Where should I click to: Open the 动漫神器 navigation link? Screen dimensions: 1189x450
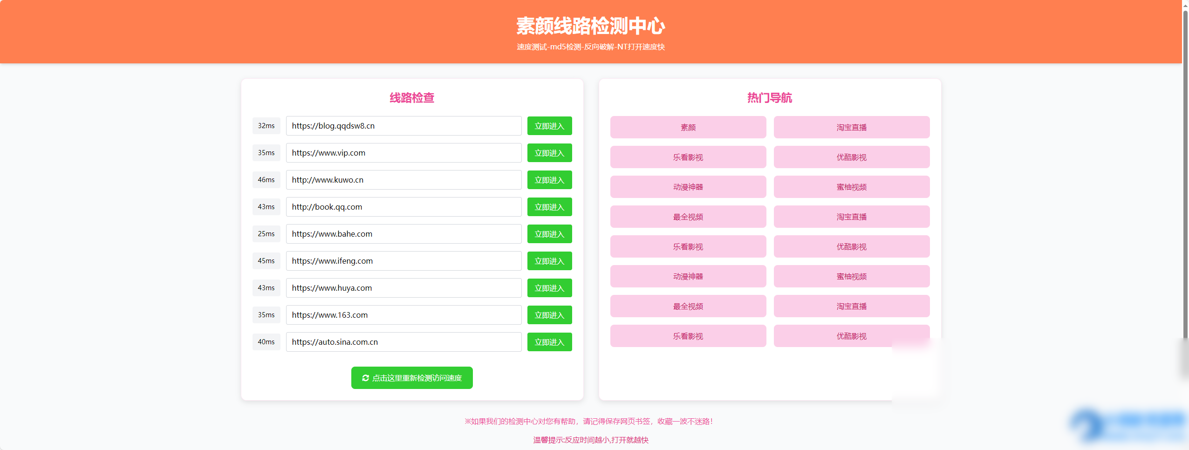pyautogui.click(x=688, y=187)
